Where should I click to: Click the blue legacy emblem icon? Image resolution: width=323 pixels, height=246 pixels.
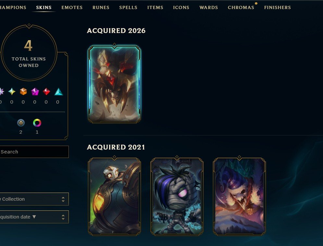(21, 123)
